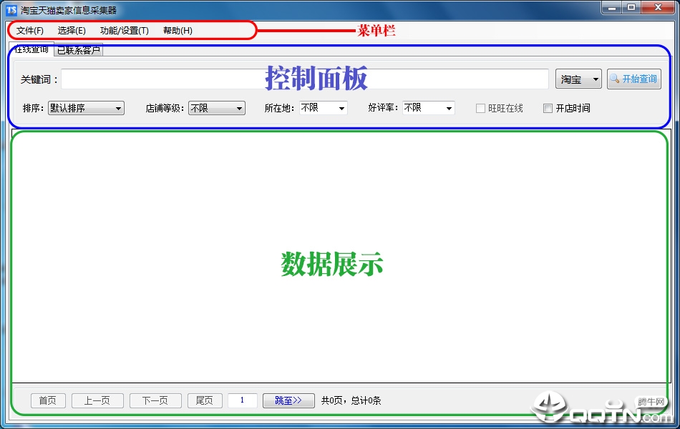
Task: Close the 淘宝天猫卖家信息采集器 window
Action: [x=658, y=7]
